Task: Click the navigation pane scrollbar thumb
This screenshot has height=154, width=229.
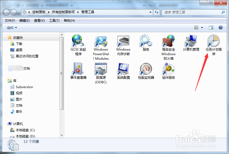Action: click(x=62, y=73)
